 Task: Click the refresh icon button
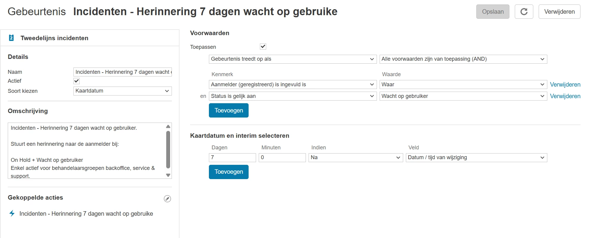(x=524, y=12)
